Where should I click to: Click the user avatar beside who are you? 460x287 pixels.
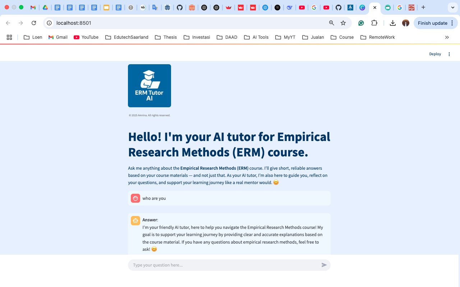point(135,198)
